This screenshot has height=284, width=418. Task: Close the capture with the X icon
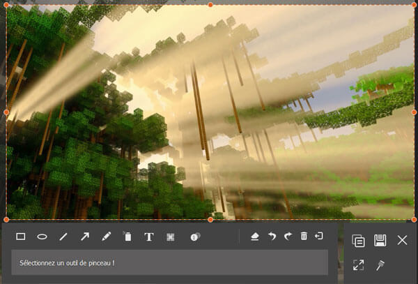pos(402,240)
